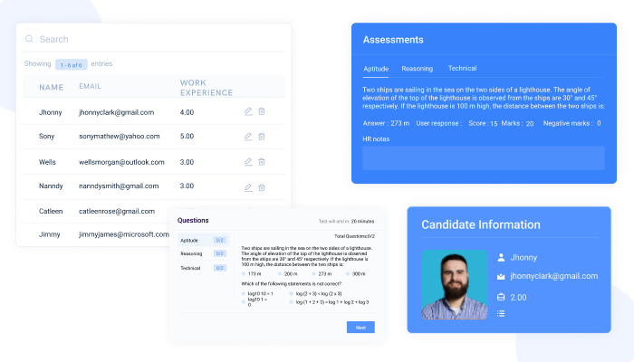Select the sonymathew@yahoo.com table cell

(x=120, y=136)
